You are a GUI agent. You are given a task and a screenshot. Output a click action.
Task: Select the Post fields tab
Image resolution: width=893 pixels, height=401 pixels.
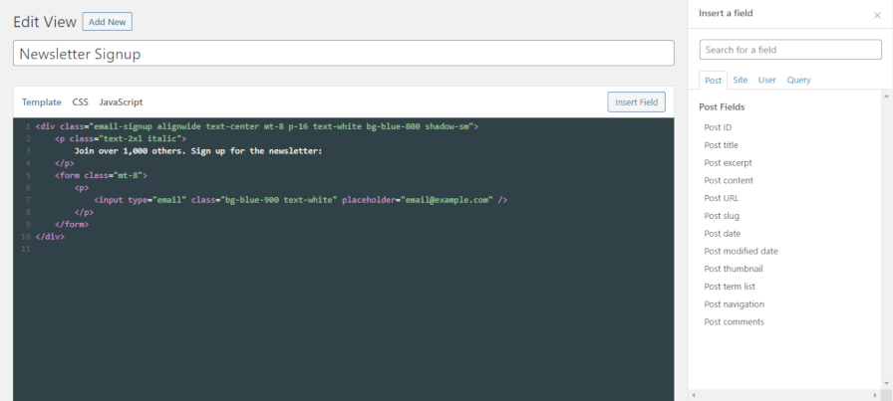713,80
